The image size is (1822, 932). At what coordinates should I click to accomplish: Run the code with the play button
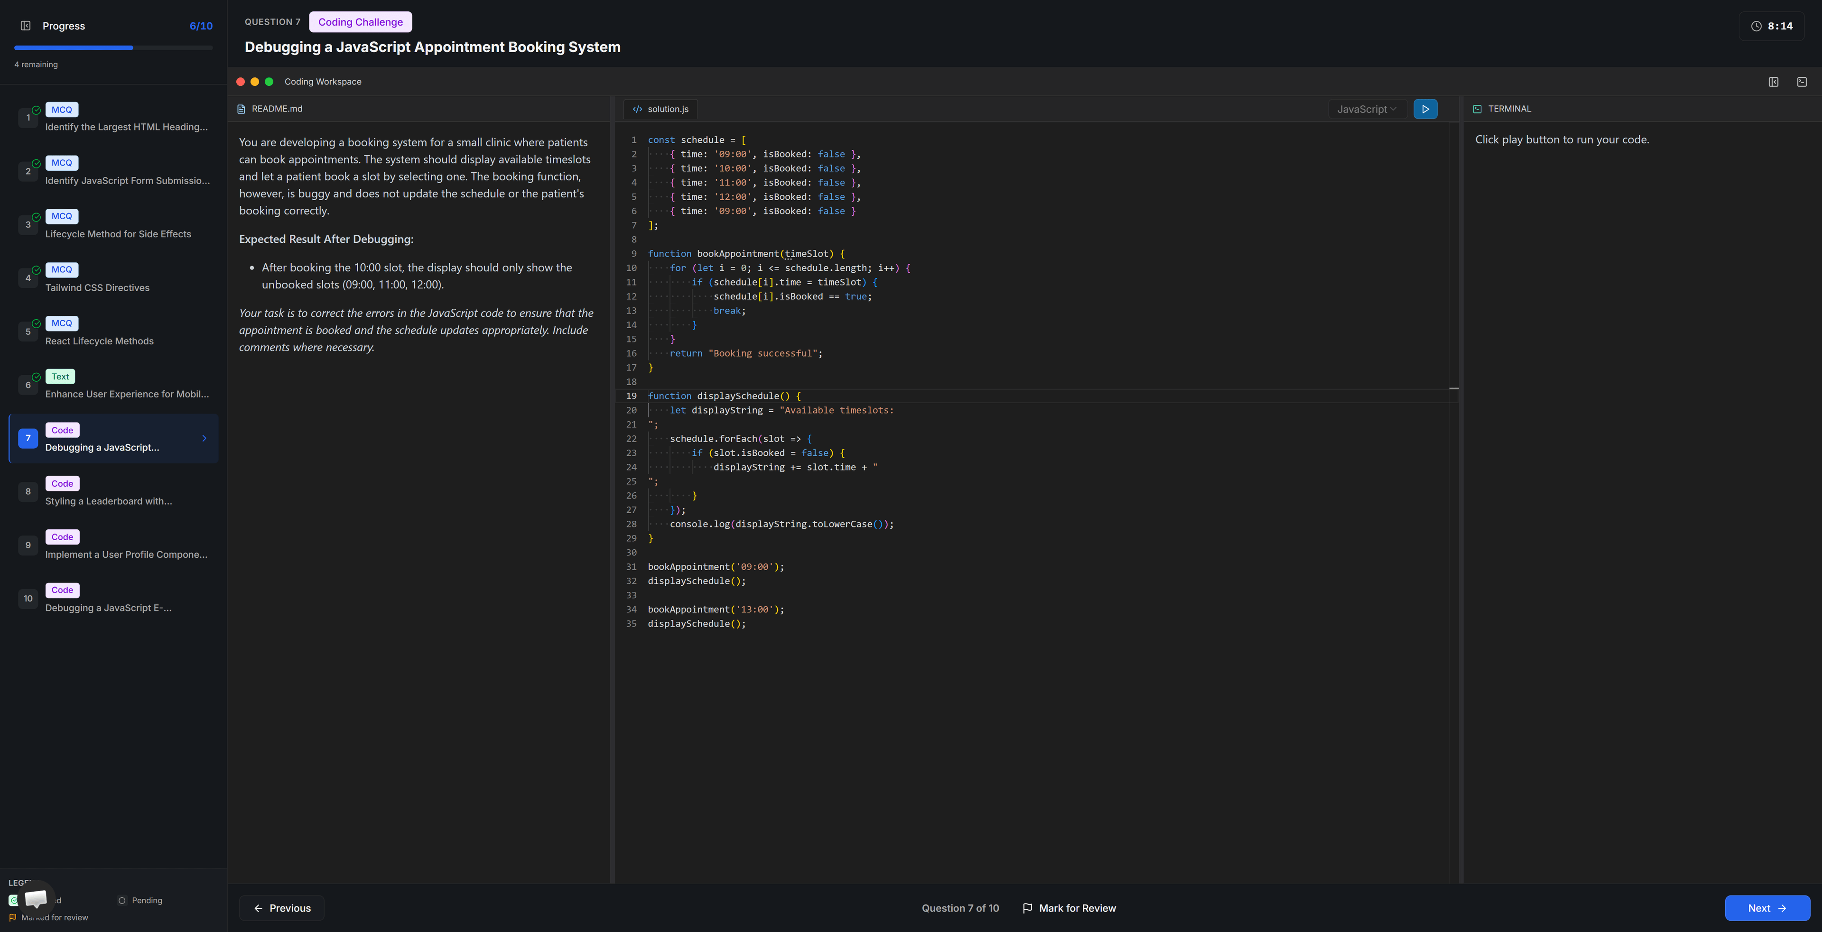click(1425, 109)
